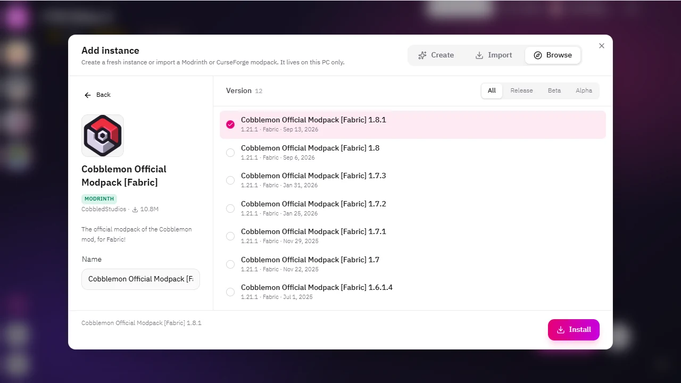681x383 pixels.
Task: Edit the instance Name field
Action: pos(140,279)
